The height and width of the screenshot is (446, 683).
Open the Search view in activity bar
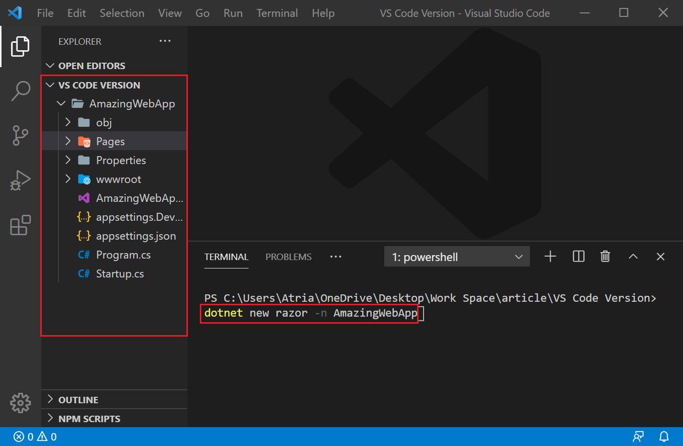[x=20, y=91]
